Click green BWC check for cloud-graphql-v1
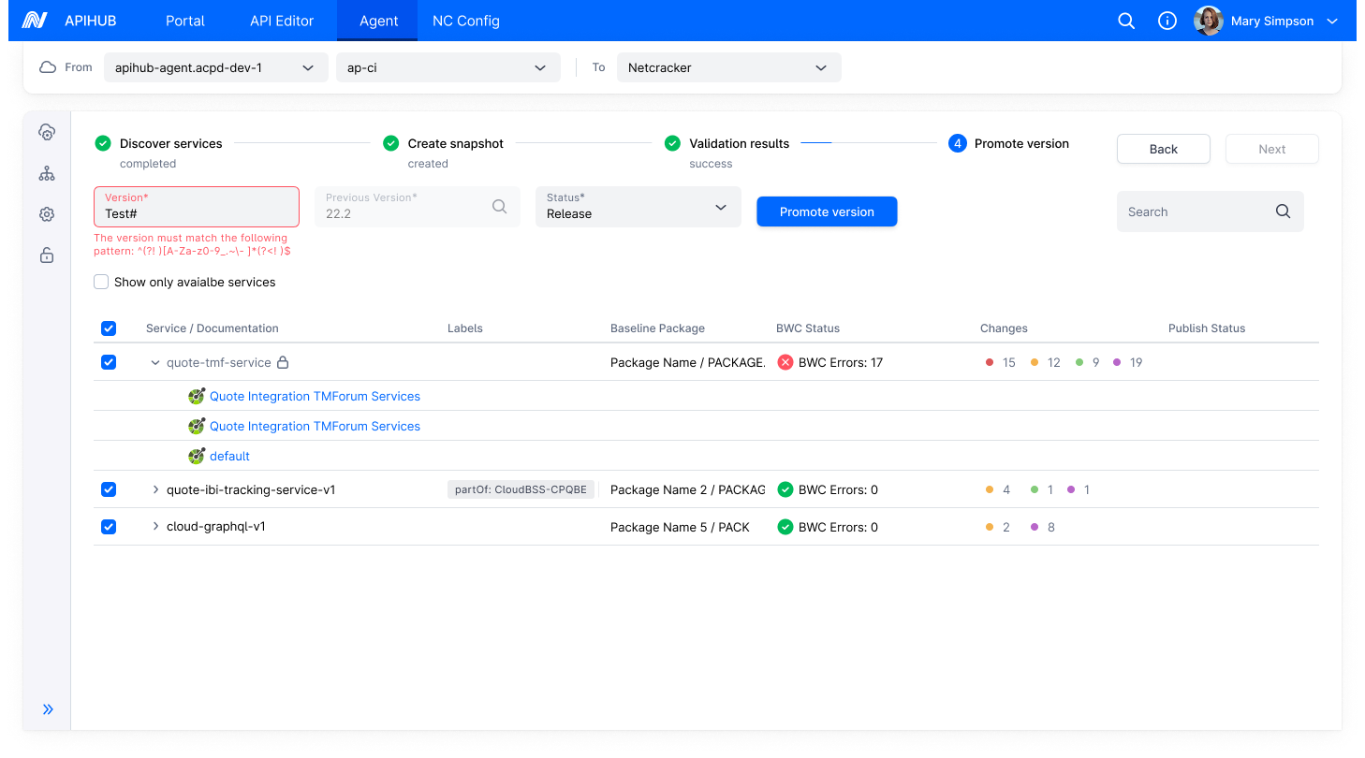 [x=785, y=527]
